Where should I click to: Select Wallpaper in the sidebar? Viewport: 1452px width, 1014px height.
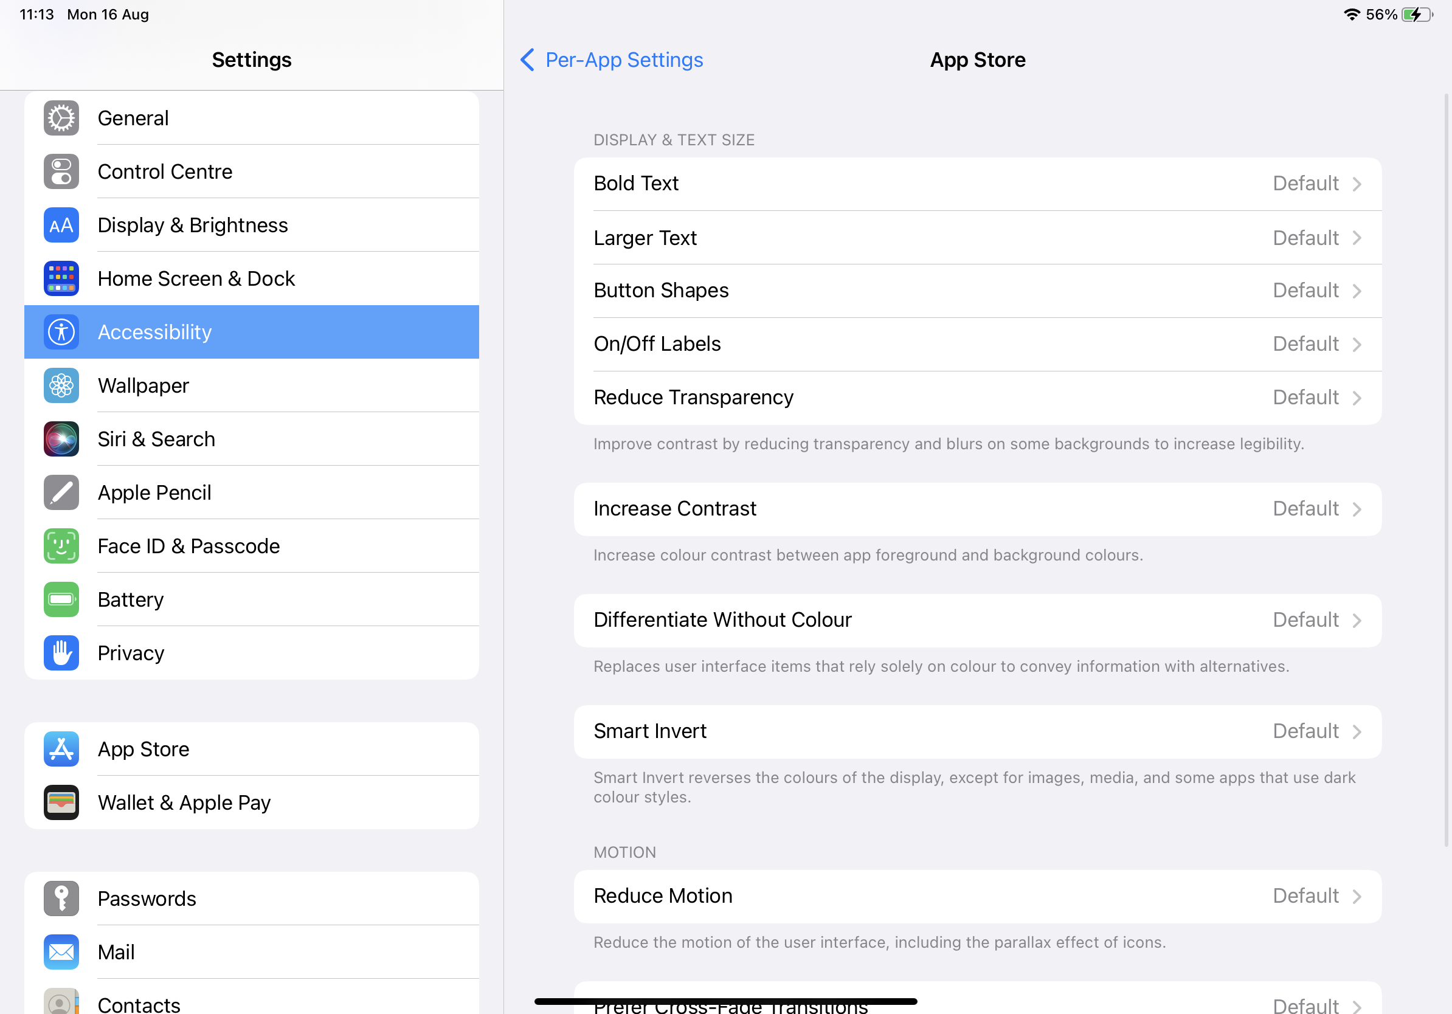[252, 385]
